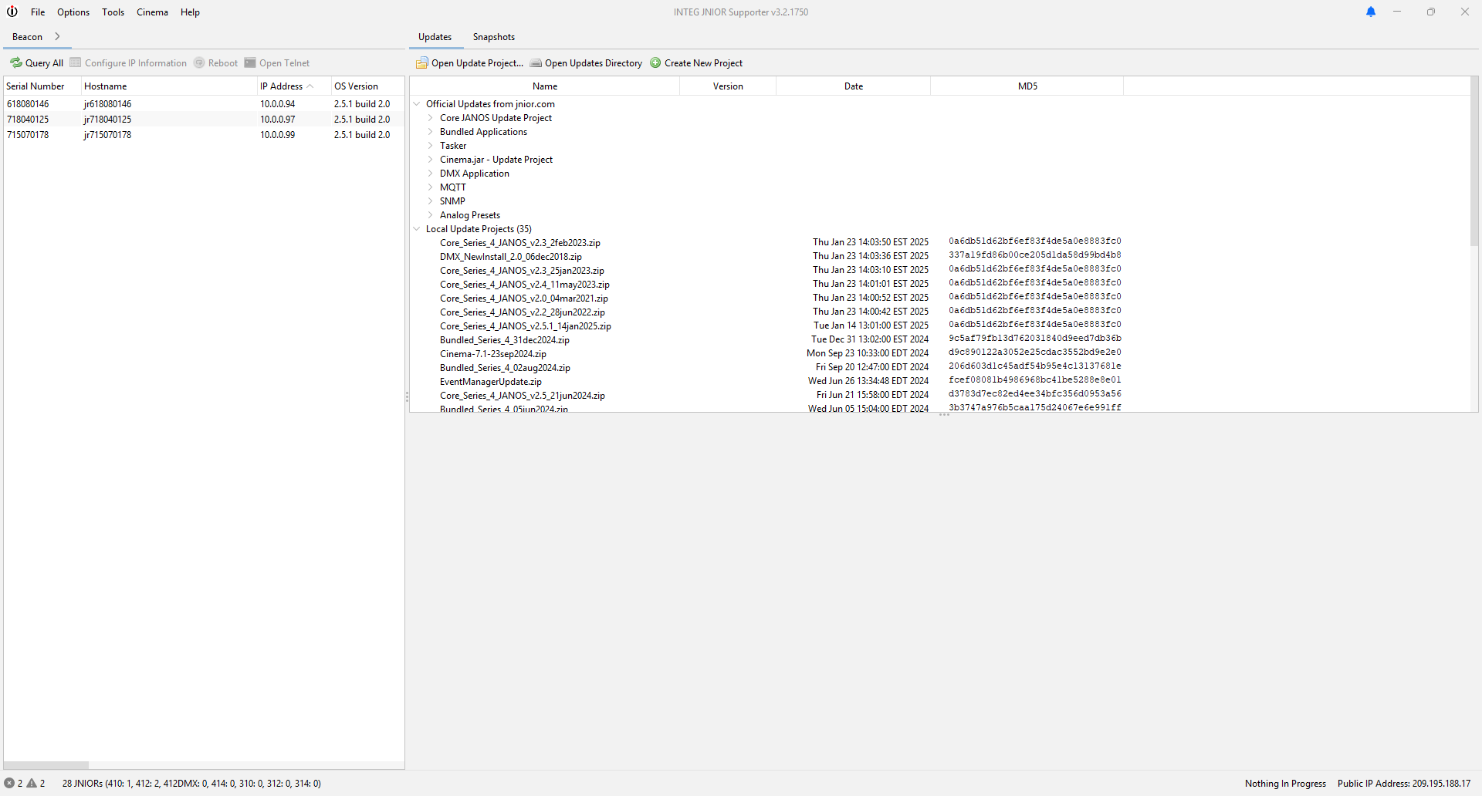Click the Reboot icon in toolbar
This screenshot has width=1482, height=796.
tap(199, 63)
